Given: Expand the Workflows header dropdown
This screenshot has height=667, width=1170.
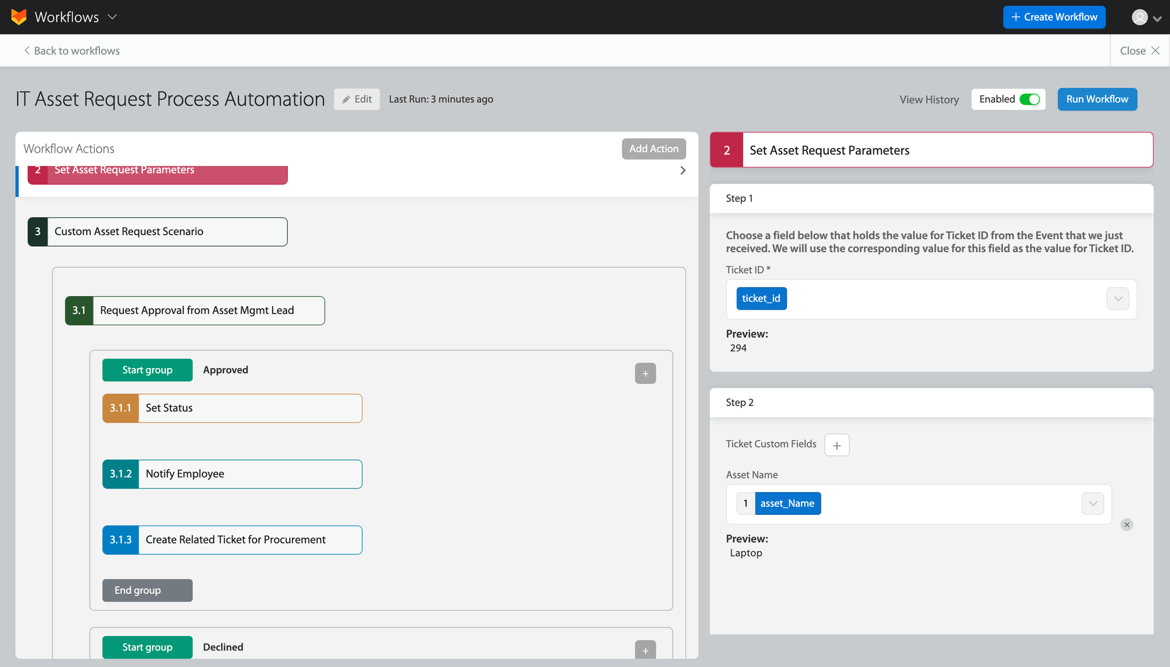Looking at the screenshot, I should click(x=112, y=17).
